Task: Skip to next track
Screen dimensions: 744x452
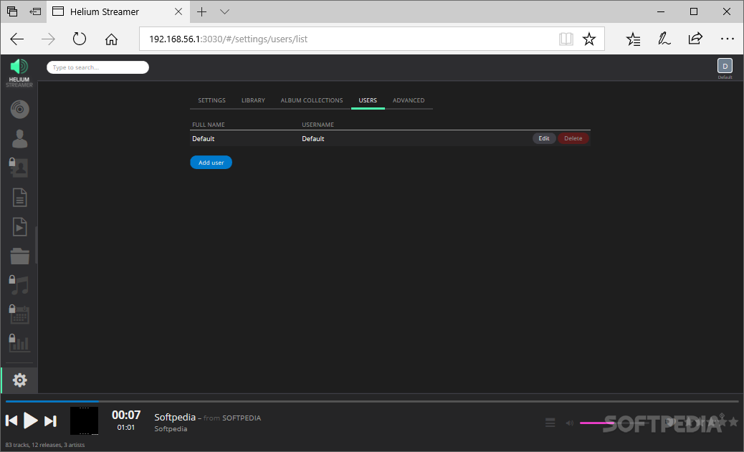Action: [x=50, y=420]
